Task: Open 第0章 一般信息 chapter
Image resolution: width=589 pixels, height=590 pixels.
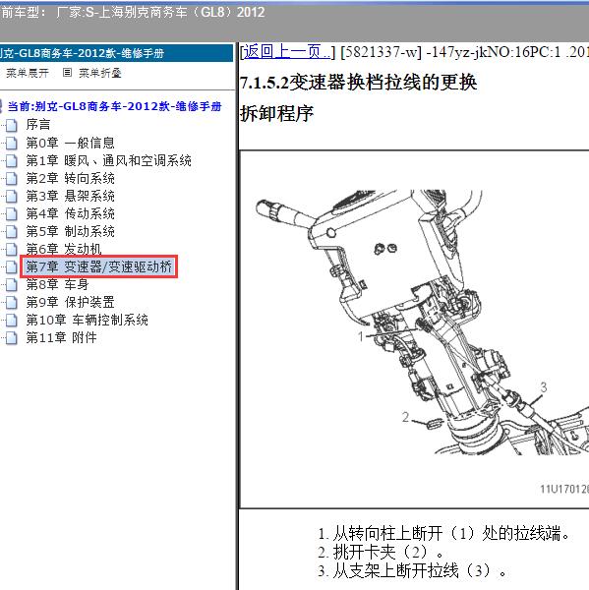Action: point(70,143)
